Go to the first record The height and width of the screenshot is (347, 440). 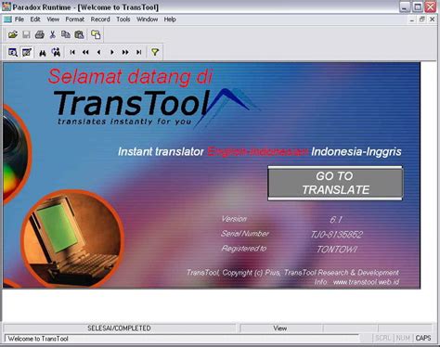coord(72,52)
